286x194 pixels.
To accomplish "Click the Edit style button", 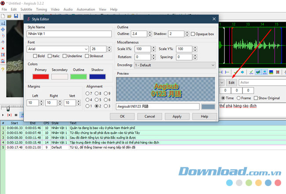I will (x=231, y=82).
